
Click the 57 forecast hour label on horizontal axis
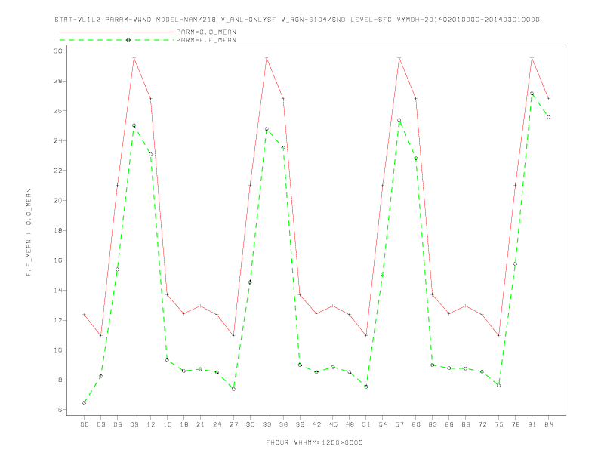point(399,424)
